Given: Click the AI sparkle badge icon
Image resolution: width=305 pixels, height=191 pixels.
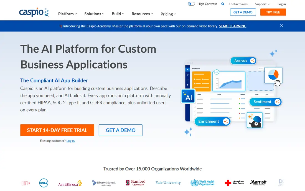Looking at the screenshot, I should [188, 96].
